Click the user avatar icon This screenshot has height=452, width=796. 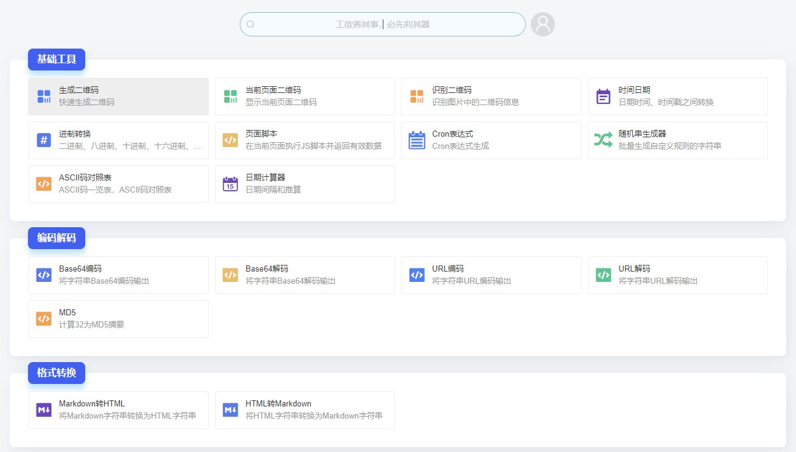point(542,24)
